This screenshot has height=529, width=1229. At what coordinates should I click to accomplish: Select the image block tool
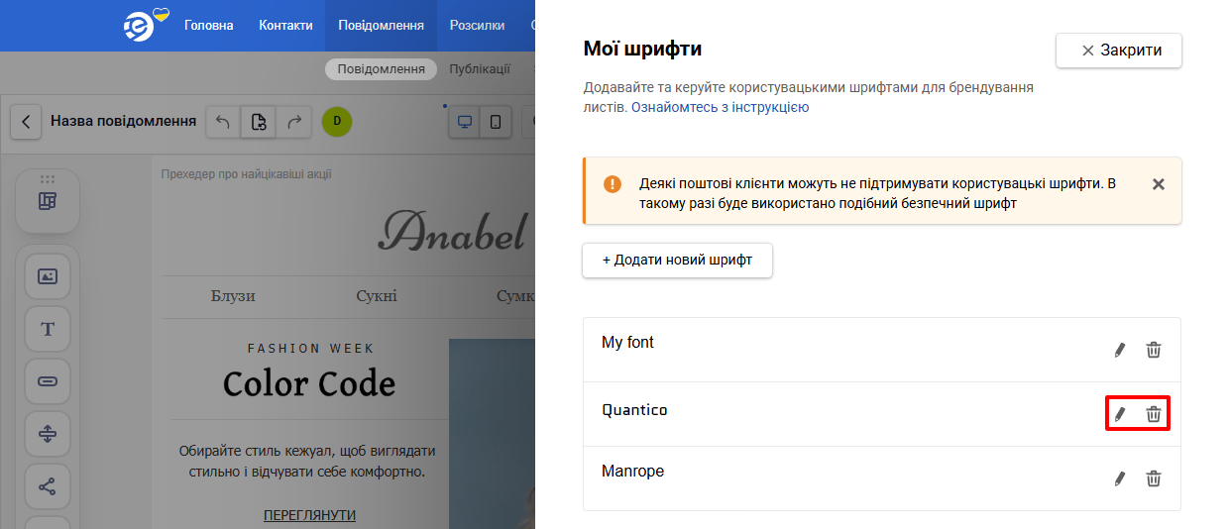[48, 276]
